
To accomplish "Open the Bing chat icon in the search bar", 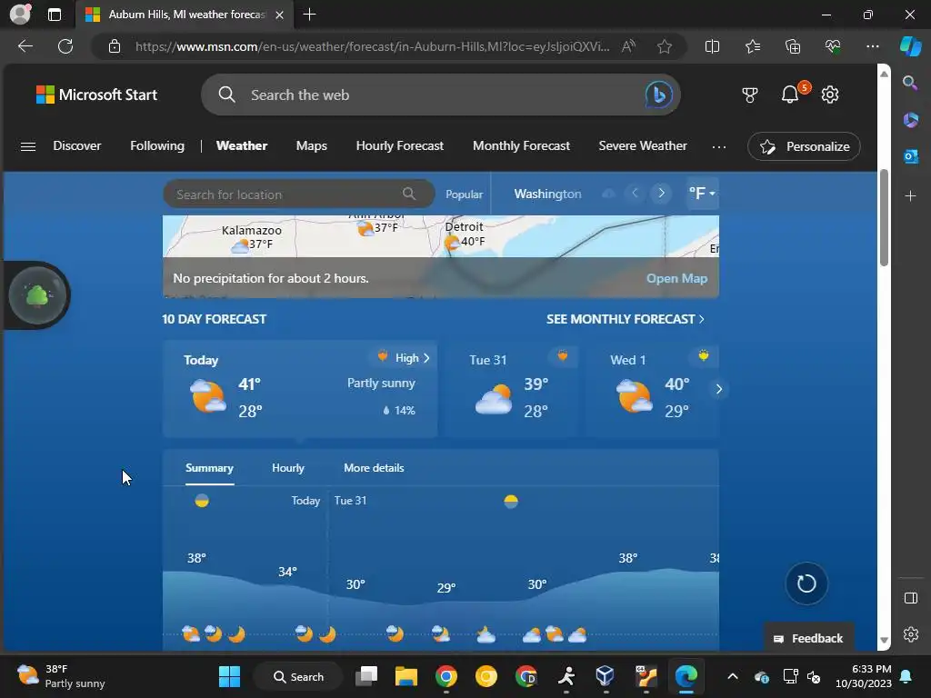I will coord(658,95).
